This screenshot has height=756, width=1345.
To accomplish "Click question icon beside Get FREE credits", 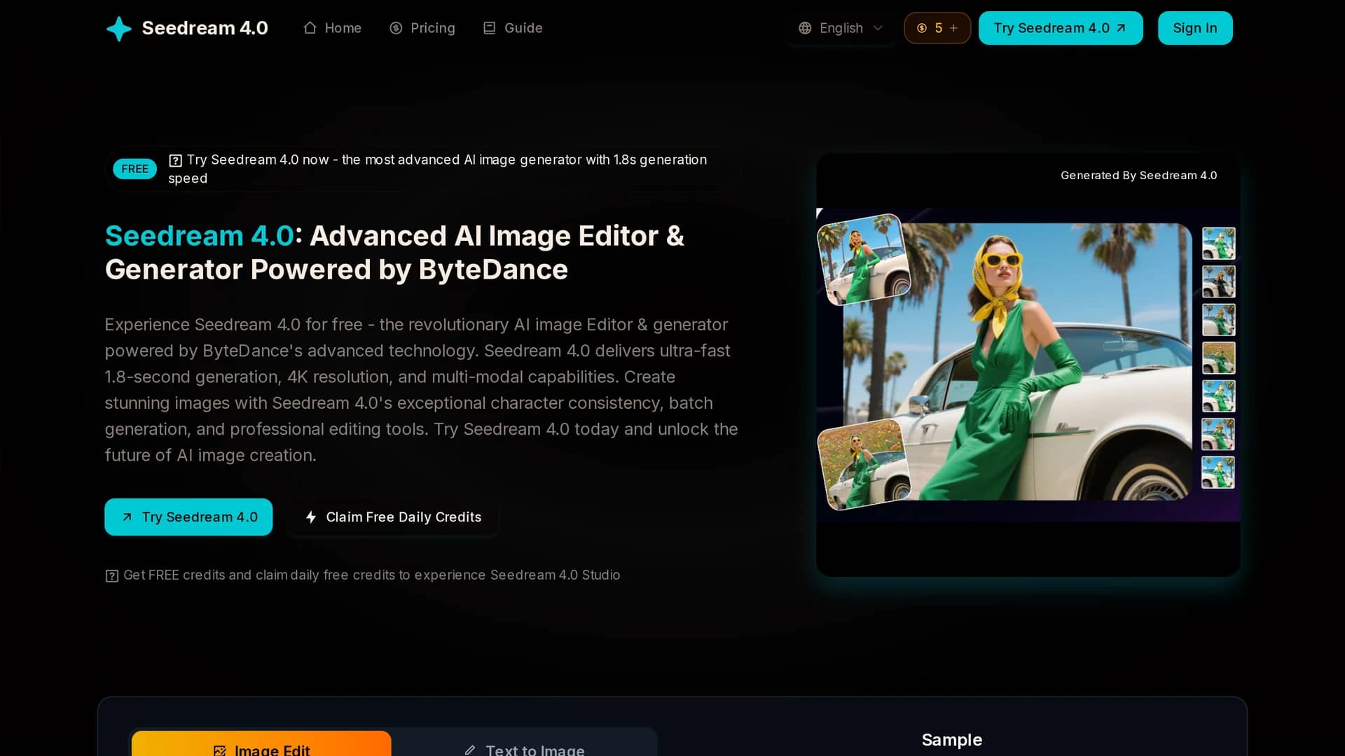I will click(x=111, y=576).
